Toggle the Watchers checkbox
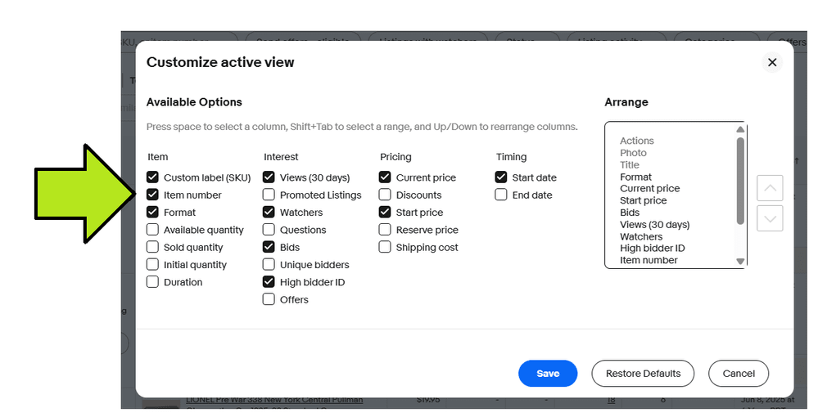Image resolution: width=818 pixels, height=417 pixels. click(x=269, y=212)
